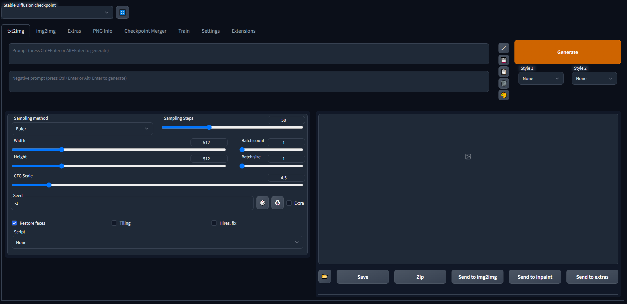Click the Send to inpaint button
This screenshot has width=627, height=304.
coord(535,277)
